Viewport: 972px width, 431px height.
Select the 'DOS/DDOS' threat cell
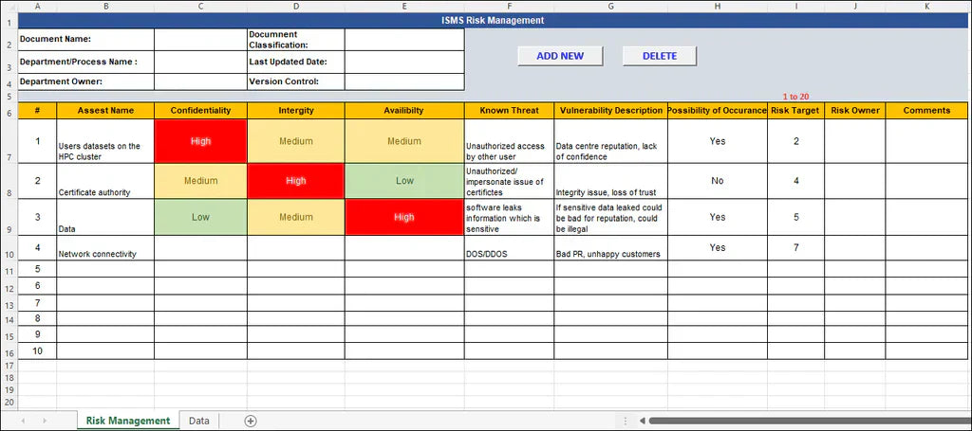coord(509,248)
